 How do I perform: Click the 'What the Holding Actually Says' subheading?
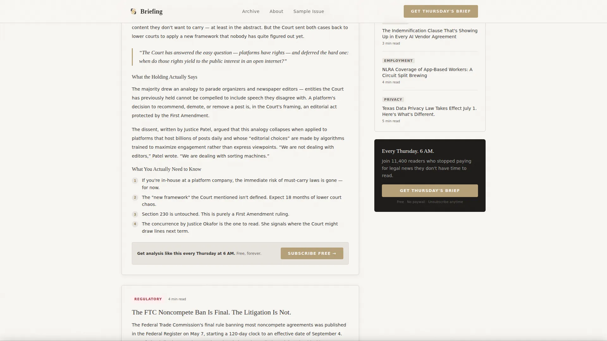164,77
